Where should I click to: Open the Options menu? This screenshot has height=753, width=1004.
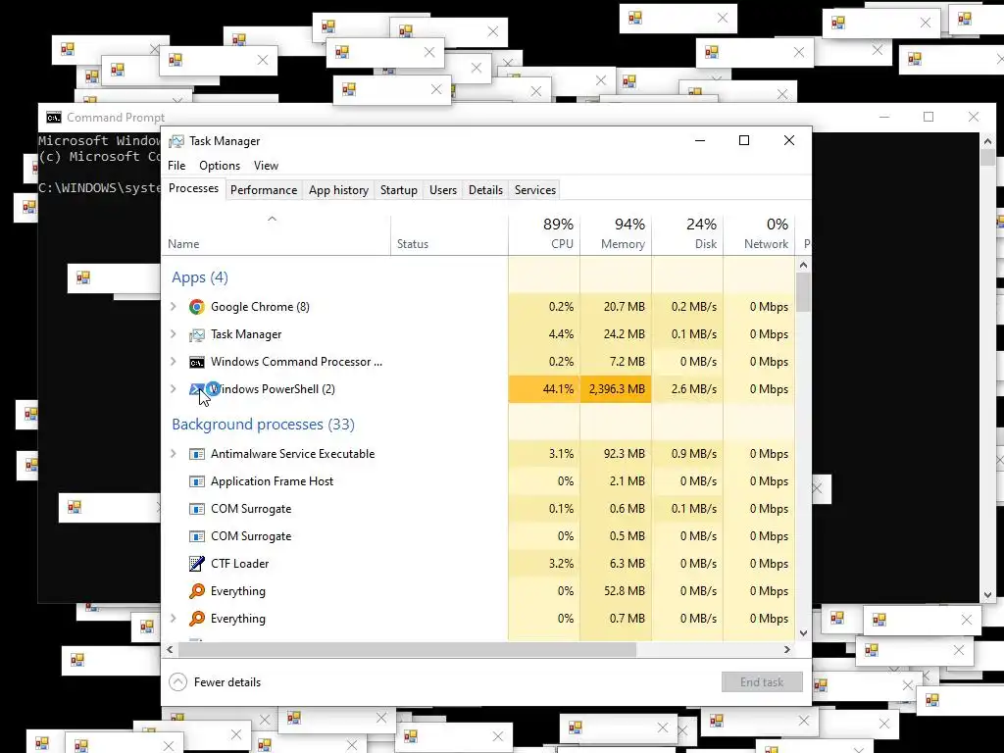[x=220, y=165]
